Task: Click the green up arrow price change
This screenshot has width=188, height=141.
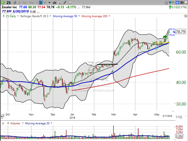Action: 170,7
